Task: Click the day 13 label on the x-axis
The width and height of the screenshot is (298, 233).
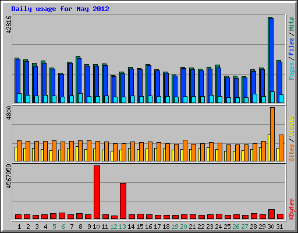Action: 122,227
